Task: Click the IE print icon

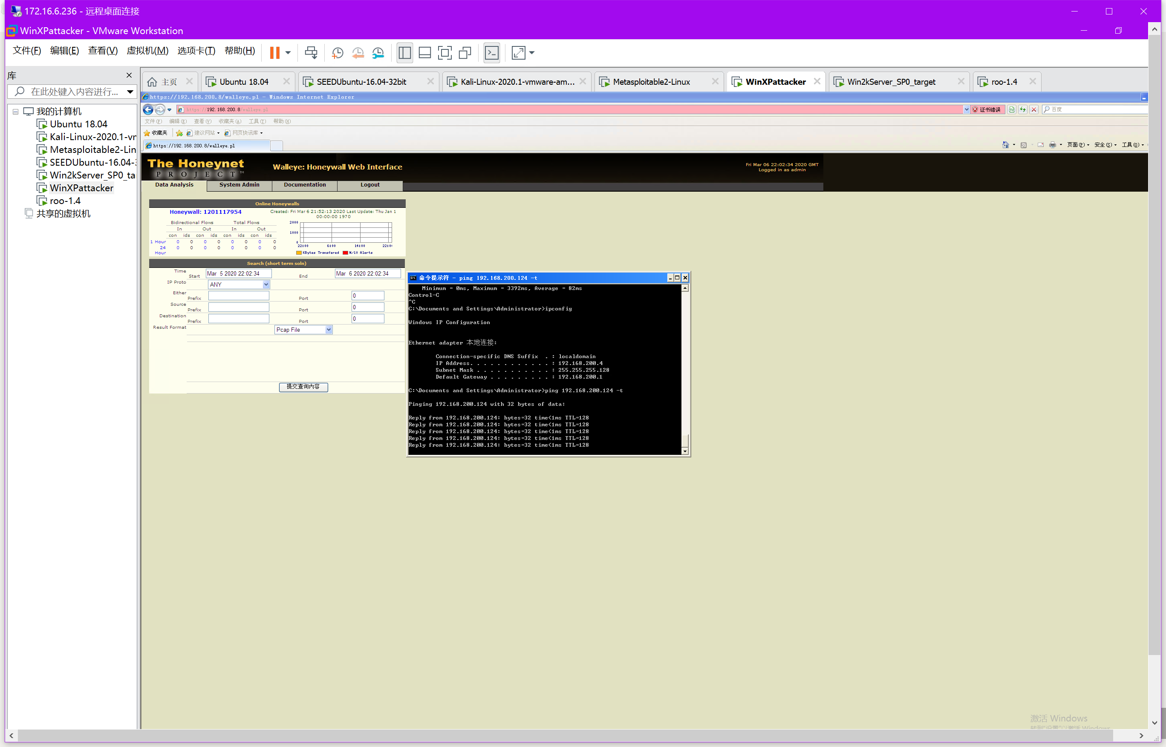Action: tap(1052, 144)
